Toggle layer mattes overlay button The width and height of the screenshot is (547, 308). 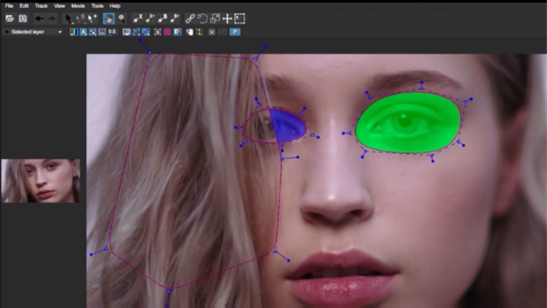click(x=101, y=32)
